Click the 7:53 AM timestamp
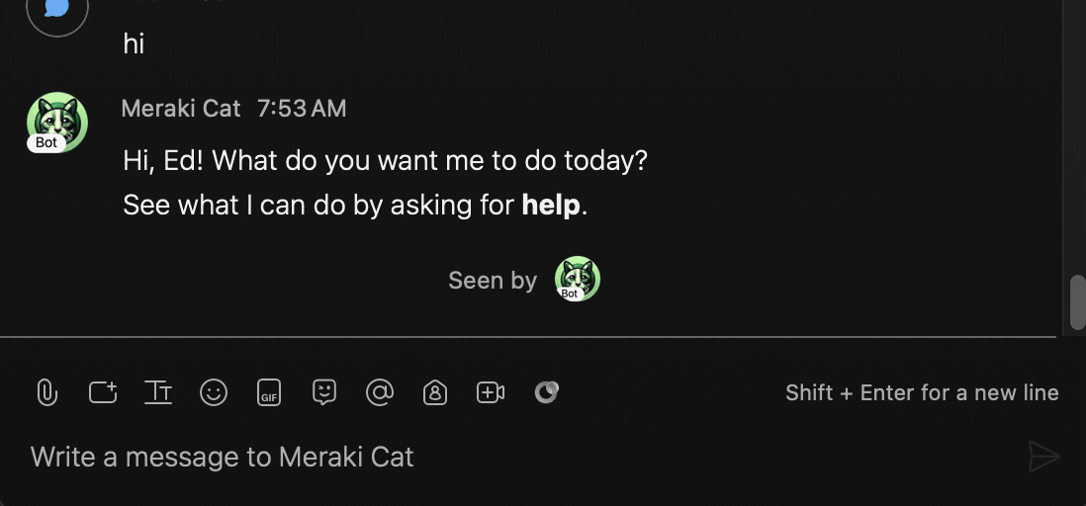 pyautogui.click(x=302, y=109)
